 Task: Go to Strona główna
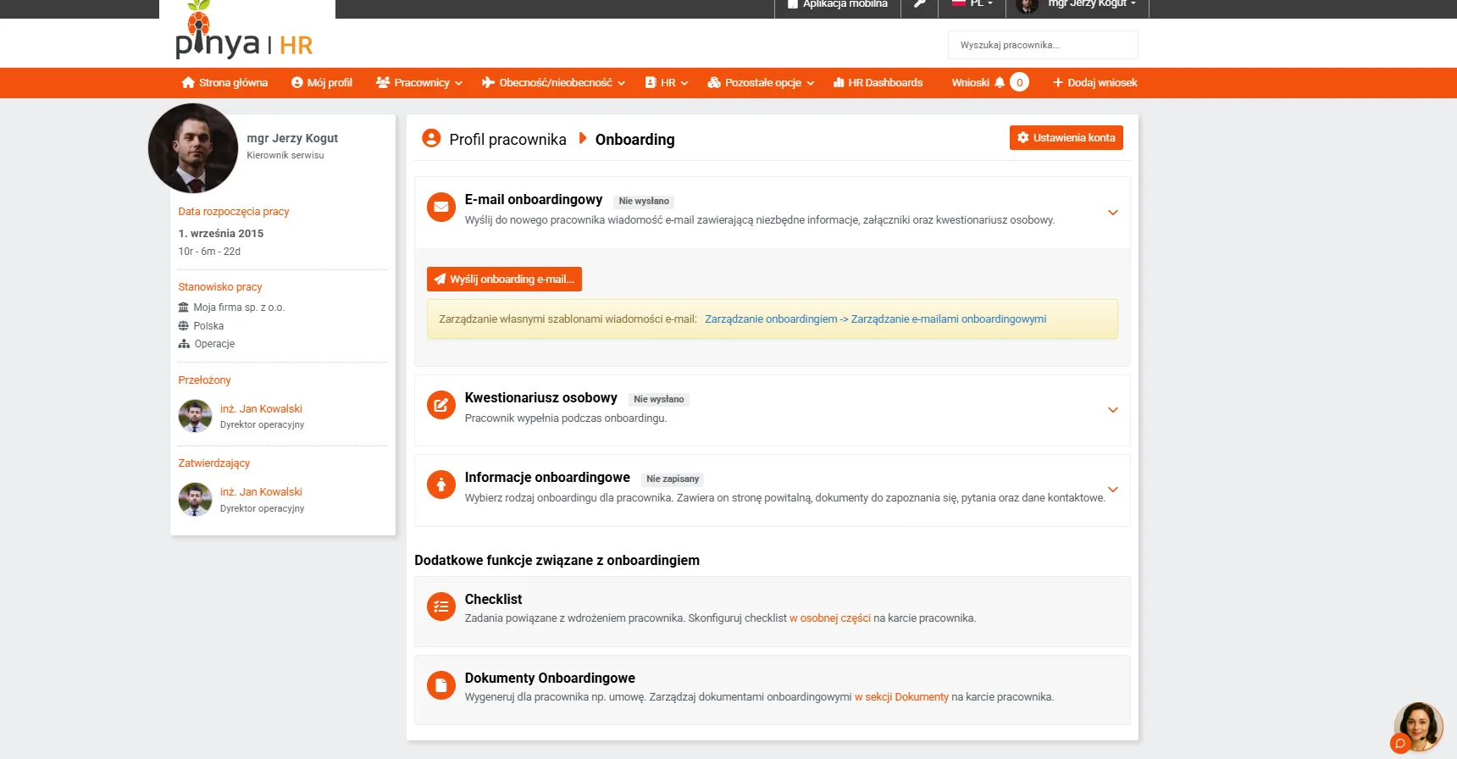click(224, 82)
